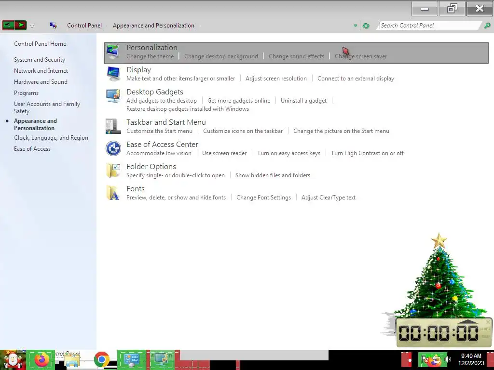Open the Taskbar and Start Menu icon

[x=113, y=126]
